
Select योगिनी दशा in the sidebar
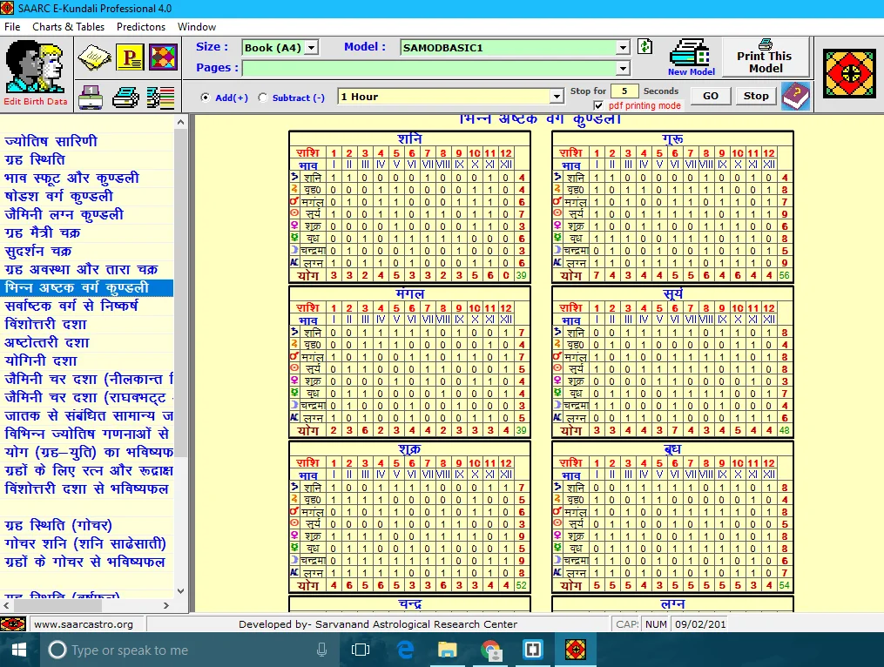point(41,360)
